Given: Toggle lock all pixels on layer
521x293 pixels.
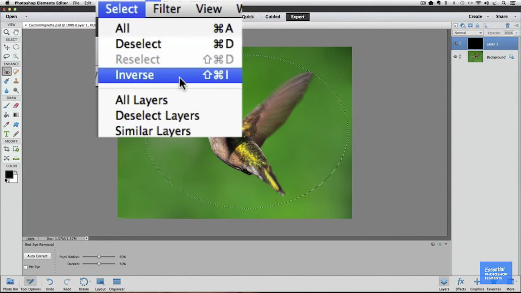Looking at the screenshot, I should point(478,26).
